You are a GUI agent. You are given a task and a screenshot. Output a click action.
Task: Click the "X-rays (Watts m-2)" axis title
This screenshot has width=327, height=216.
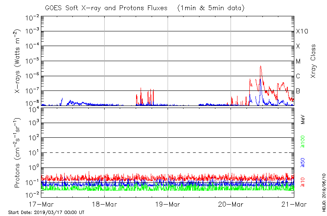coord(17,61)
